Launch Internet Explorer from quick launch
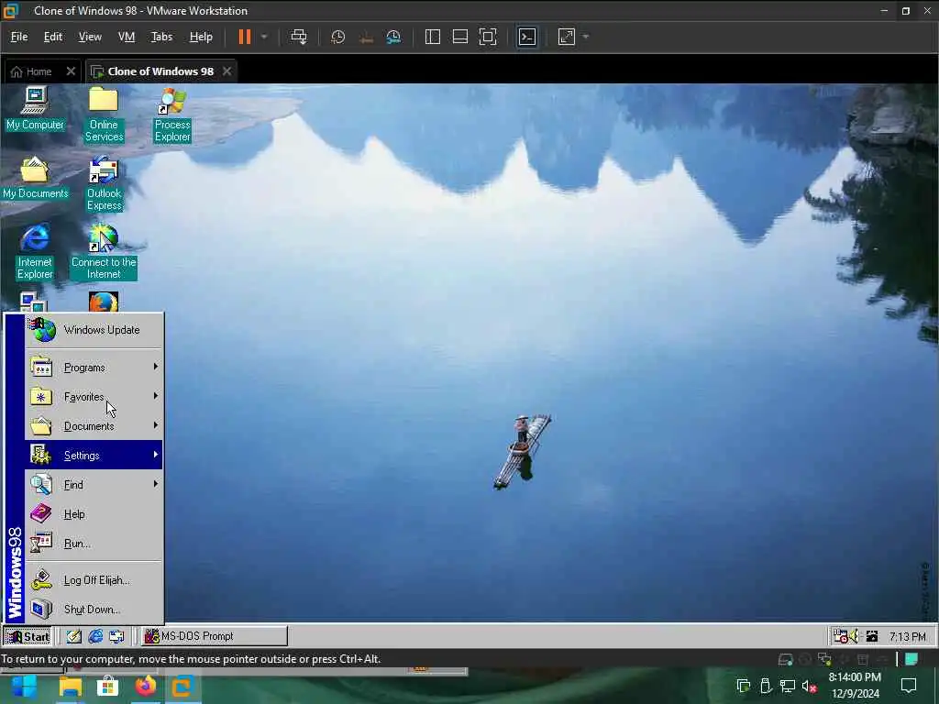 (x=95, y=636)
